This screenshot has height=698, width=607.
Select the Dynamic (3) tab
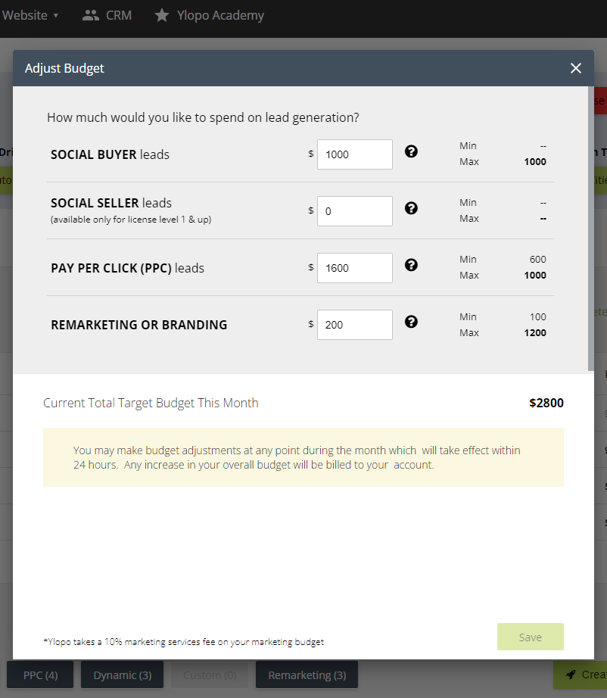pos(123,675)
